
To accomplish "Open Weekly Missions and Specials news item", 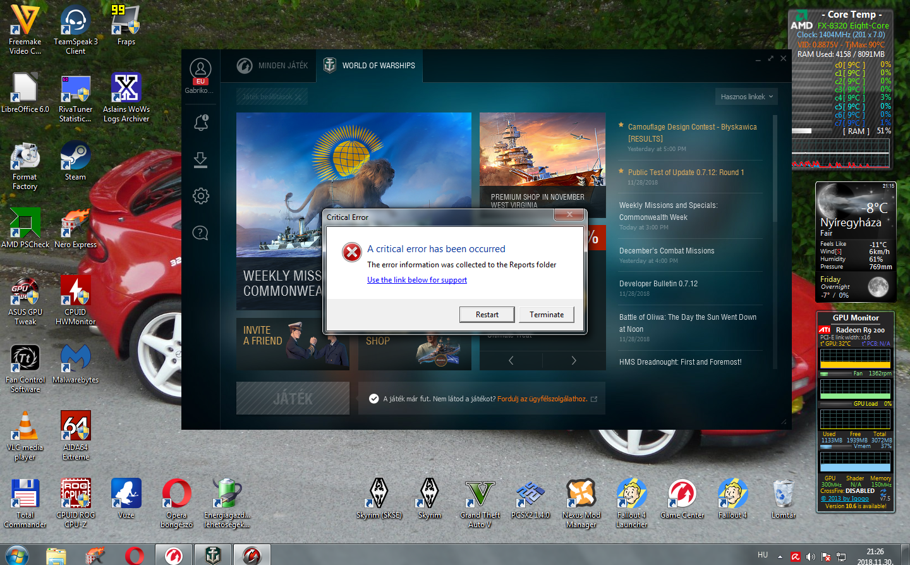I will (669, 211).
